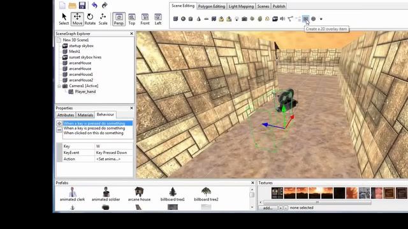
Task: Activate the Select tool
Action: point(64,19)
